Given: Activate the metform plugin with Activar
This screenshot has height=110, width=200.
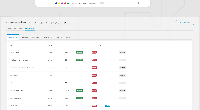Looking at the screenshot, I should 108,106.
